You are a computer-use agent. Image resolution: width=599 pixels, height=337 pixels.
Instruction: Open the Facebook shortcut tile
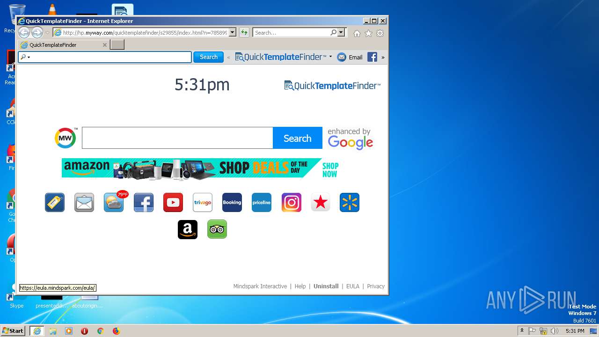tap(144, 202)
